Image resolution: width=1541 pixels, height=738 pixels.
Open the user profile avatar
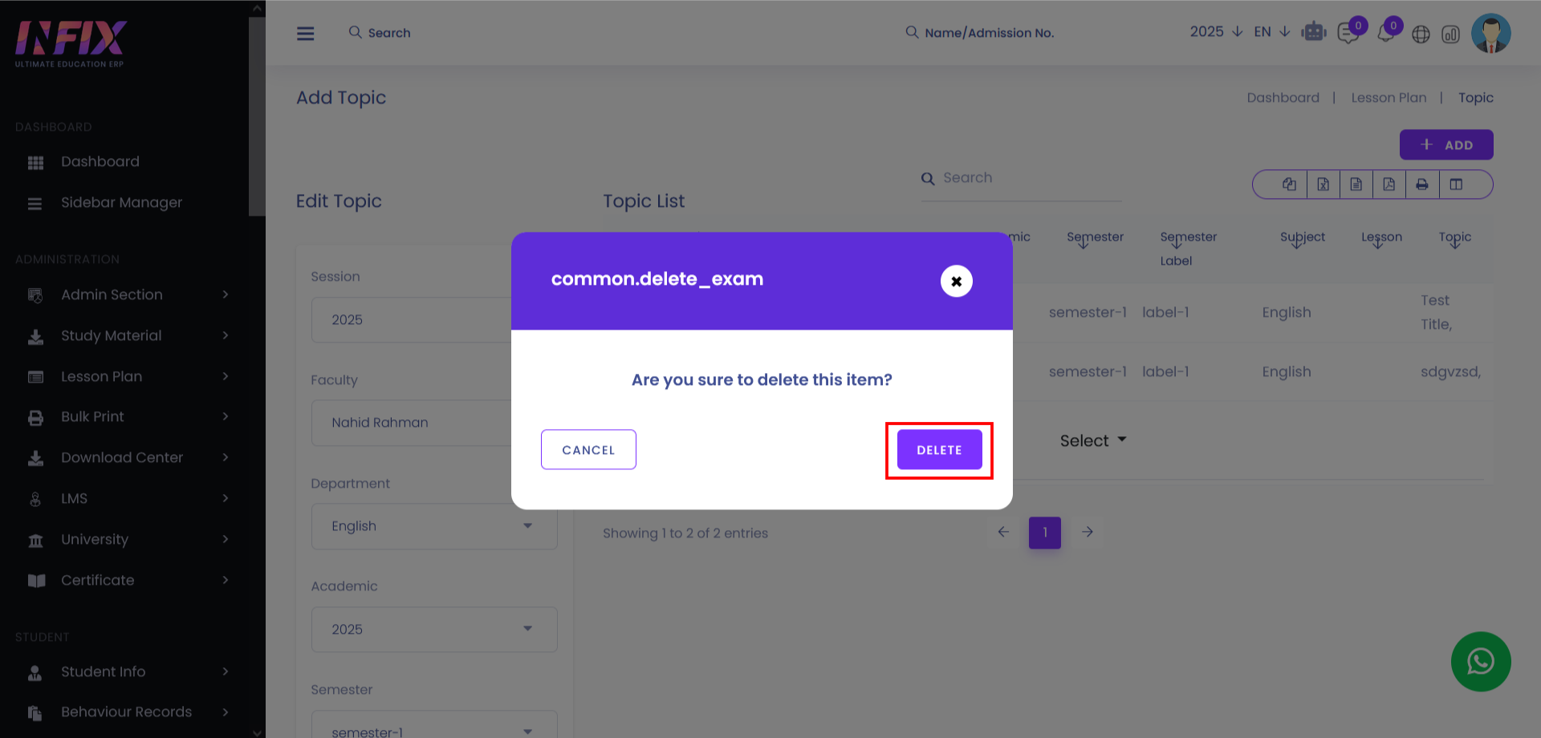[1490, 34]
